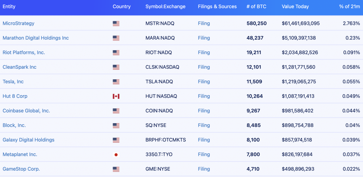
Task: Click the US flag beside Tesla, Inc
Action: coord(116,82)
